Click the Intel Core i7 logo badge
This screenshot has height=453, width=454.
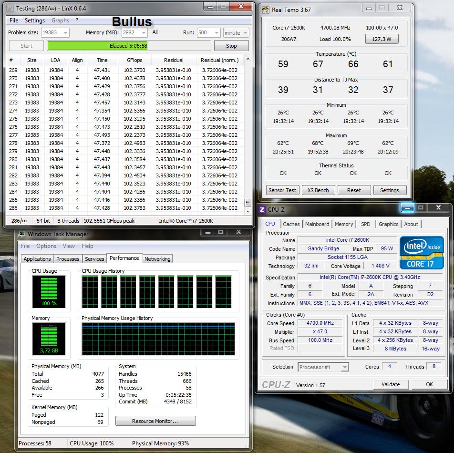422,253
